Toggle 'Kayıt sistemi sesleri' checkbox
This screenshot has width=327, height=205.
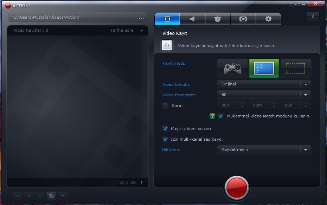pyautogui.click(x=165, y=129)
